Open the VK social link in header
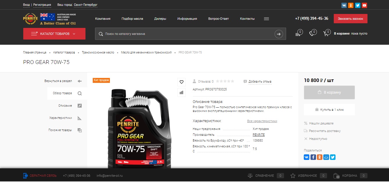Screen dimensions: 389x182 point(344,5)
